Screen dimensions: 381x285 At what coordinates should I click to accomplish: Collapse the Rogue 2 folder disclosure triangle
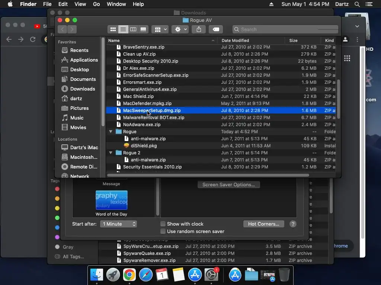111,153
